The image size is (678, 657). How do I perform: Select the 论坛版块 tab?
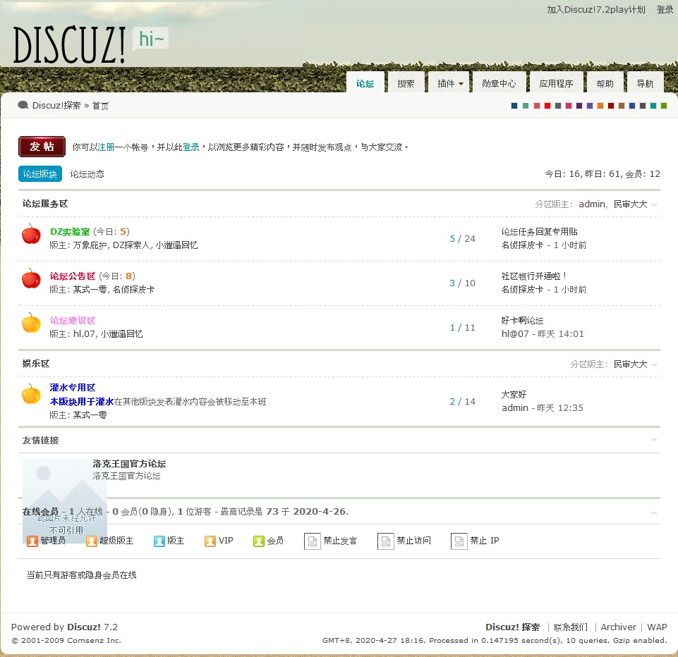coord(40,173)
